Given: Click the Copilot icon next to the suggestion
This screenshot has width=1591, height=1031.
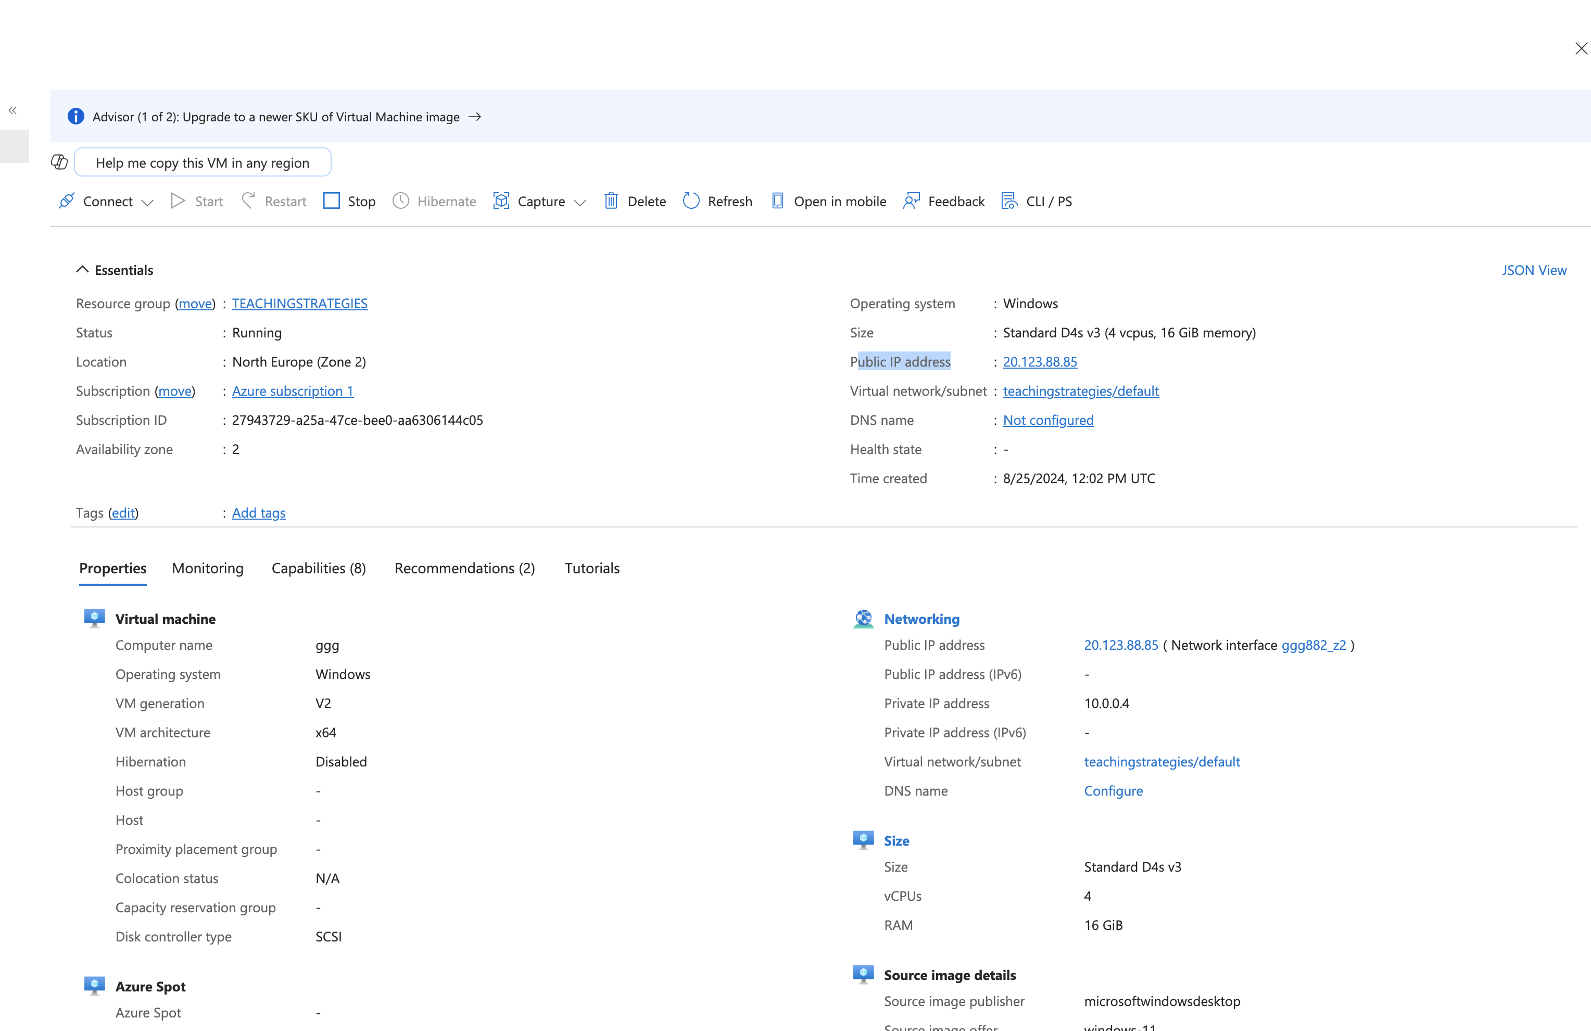Looking at the screenshot, I should coord(59,162).
